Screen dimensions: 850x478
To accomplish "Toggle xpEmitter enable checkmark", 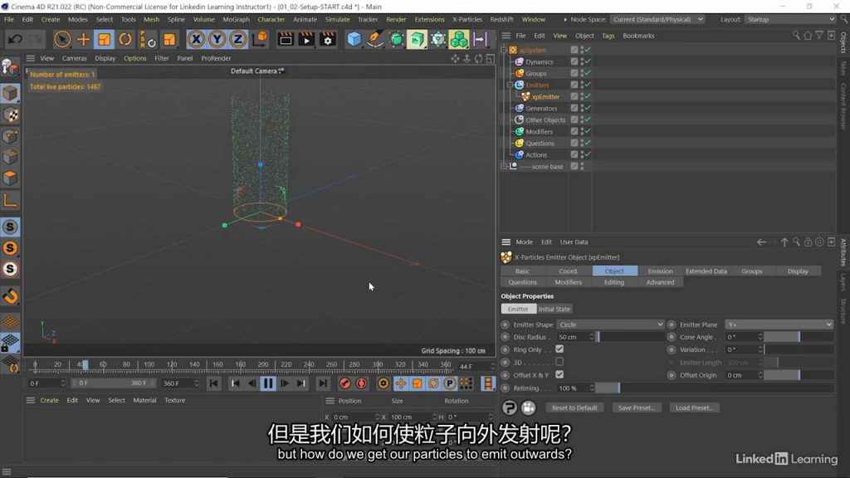I will 588,96.
